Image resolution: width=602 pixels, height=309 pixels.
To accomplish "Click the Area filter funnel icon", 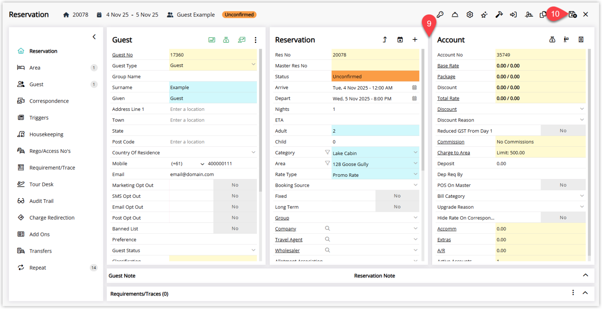I will (327, 163).
